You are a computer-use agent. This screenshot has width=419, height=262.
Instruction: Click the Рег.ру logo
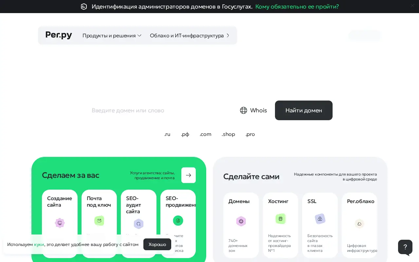point(59,35)
